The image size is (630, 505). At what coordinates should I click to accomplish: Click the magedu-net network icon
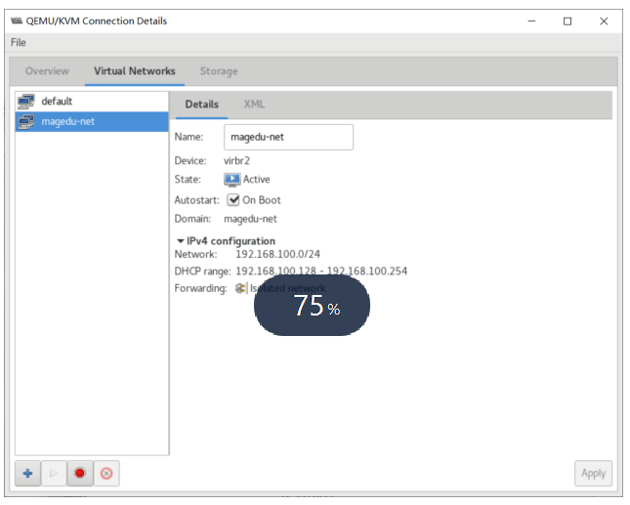coord(26,122)
